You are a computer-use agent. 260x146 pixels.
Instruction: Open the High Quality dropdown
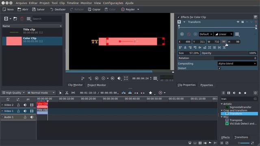(x=13, y=93)
